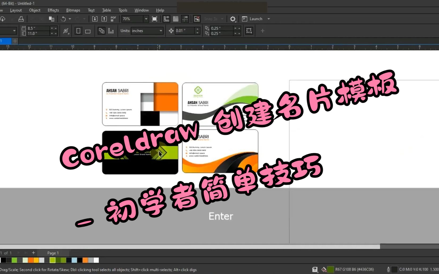Pick the white palette swatch at palette end

[96, 260]
